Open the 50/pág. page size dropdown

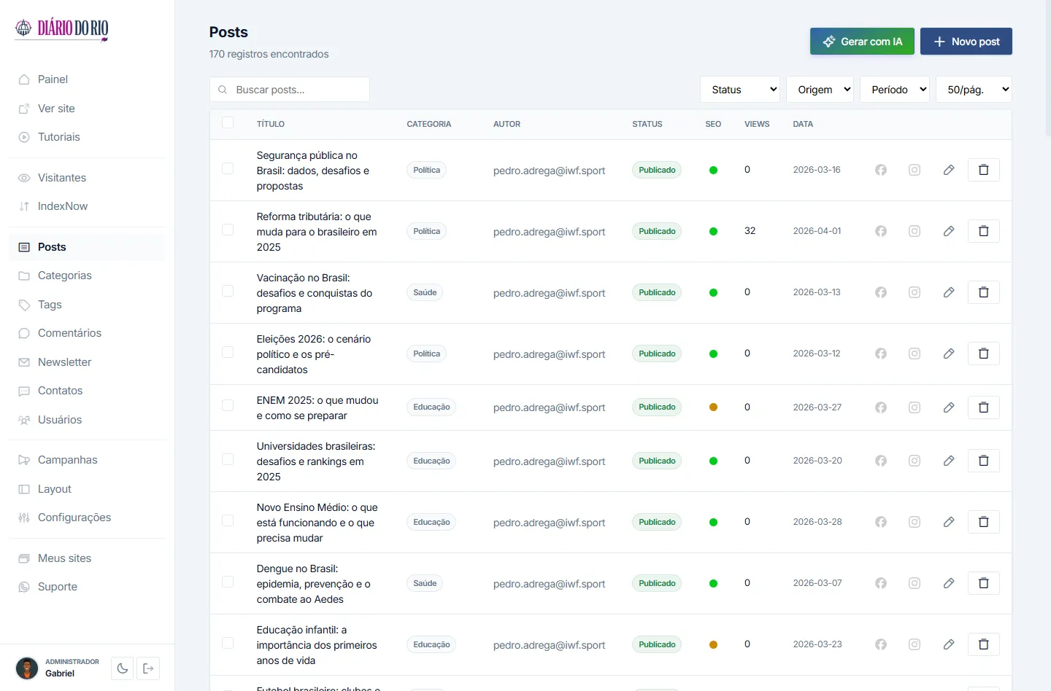(x=974, y=90)
